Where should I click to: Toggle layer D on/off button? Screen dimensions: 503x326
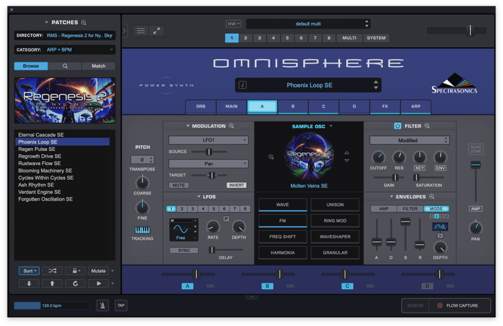click(427, 286)
